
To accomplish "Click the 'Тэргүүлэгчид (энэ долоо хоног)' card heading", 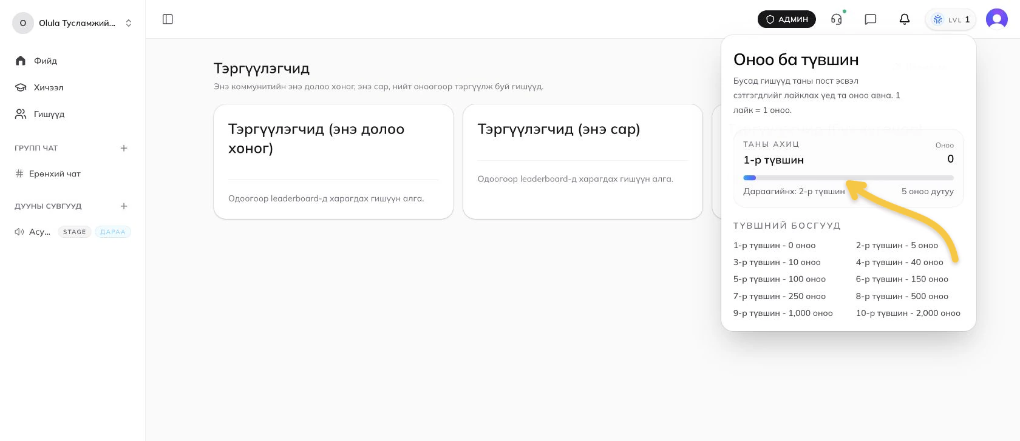I will [316, 138].
